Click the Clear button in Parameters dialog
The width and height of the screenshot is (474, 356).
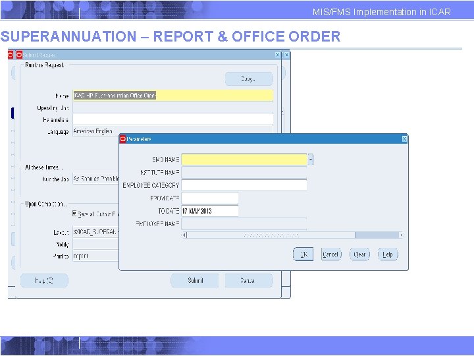[x=359, y=254]
